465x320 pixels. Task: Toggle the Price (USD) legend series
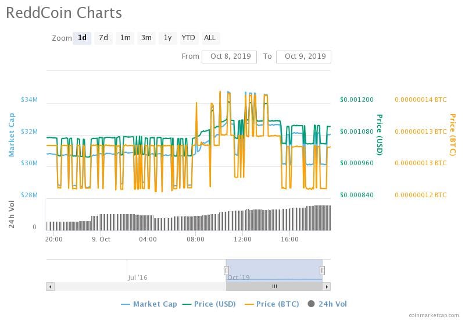coord(209,304)
